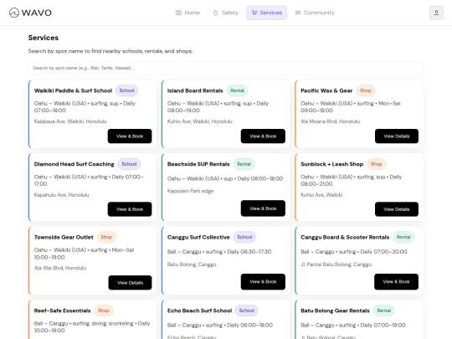Click the Diamond Head Surf Coaching title
The height and width of the screenshot is (339, 452).
click(74, 164)
